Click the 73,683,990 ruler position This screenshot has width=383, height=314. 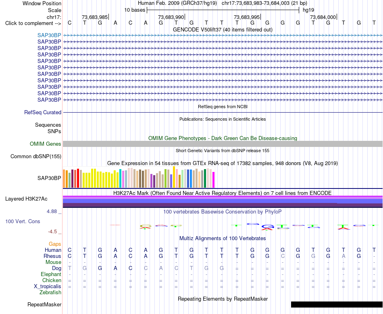(171, 17)
